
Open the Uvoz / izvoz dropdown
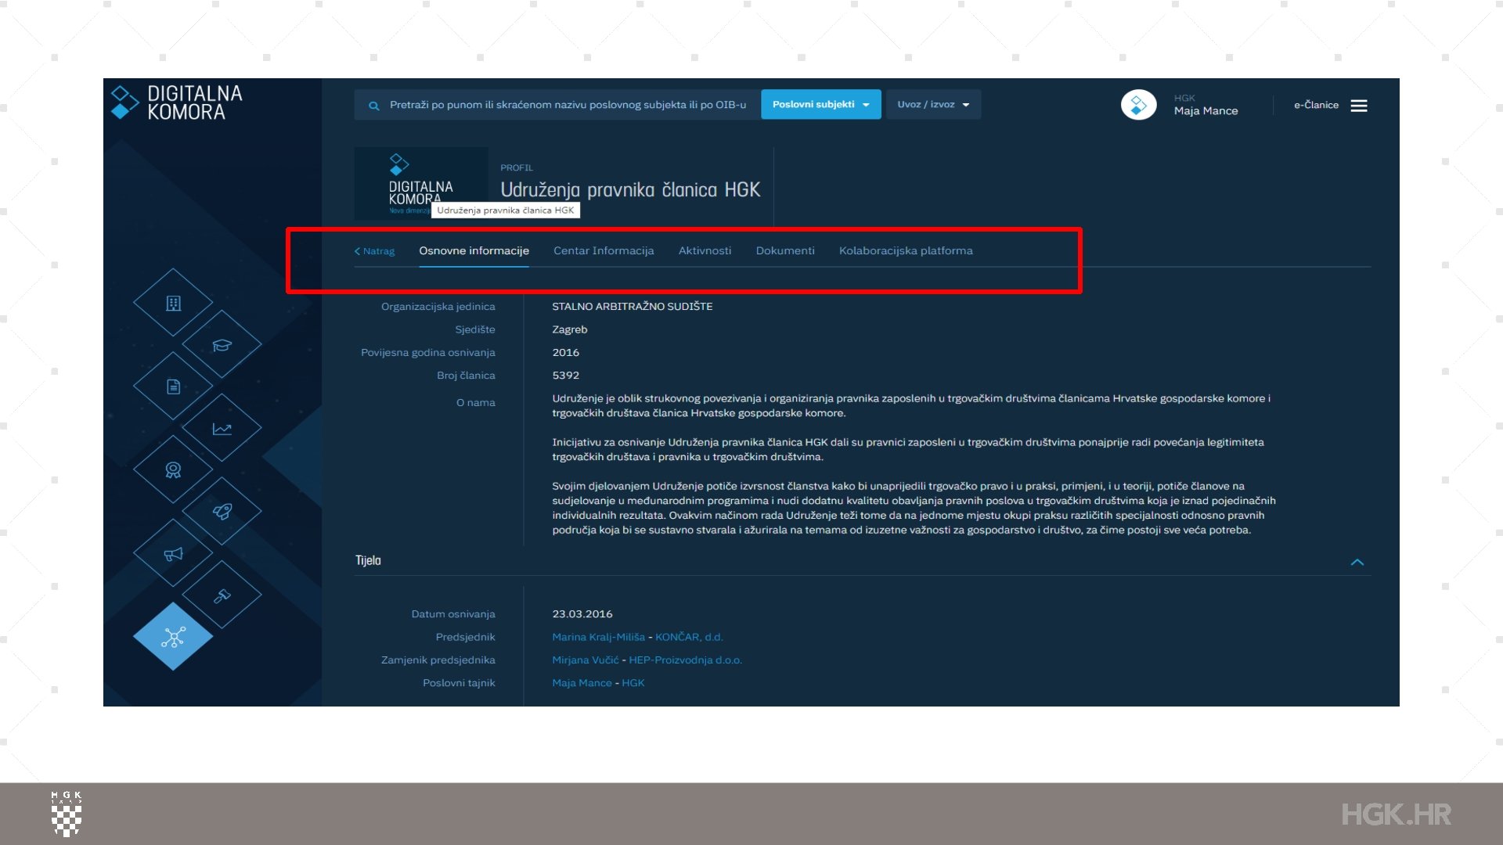point(933,105)
